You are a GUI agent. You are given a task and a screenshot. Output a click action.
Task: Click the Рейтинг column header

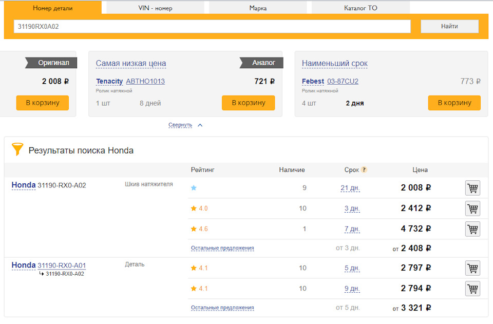click(202, 170)
